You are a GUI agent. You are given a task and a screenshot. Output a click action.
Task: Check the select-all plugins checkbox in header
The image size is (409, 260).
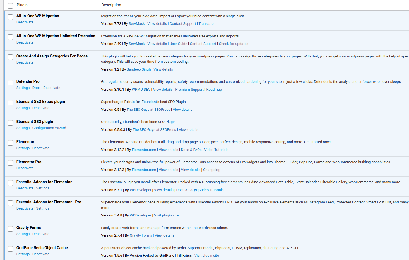[x=10, y=6]
